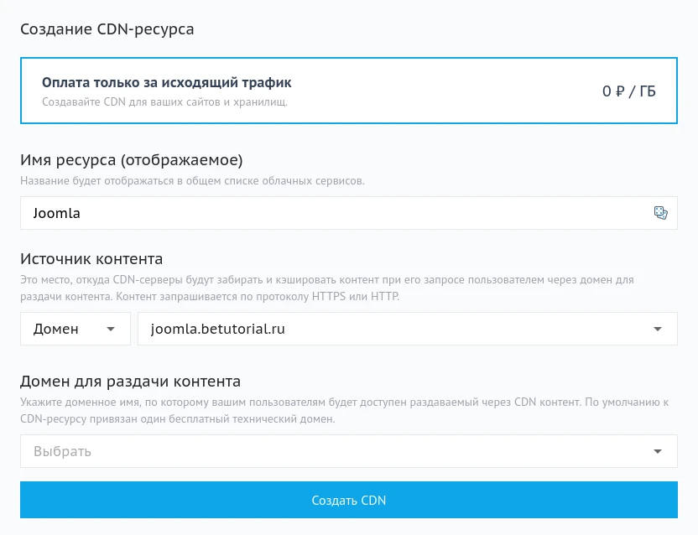Click the Создать CDN button
Screen dimensions: 698x535
[349, 500]
